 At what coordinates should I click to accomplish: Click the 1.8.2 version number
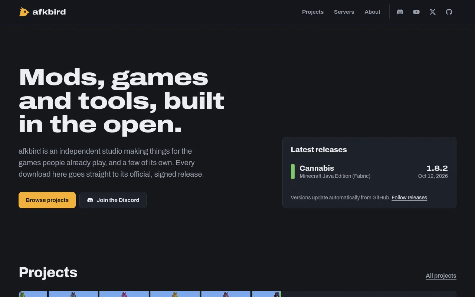(x=437, y=168)
